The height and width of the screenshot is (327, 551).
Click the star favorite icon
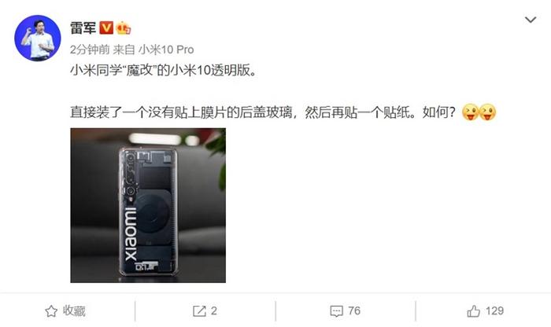point(51,310)
